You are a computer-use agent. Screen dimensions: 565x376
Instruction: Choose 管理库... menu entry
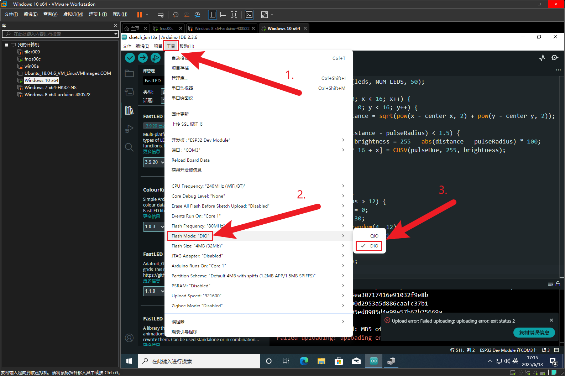pyautogui.click(x=259, y=78)
